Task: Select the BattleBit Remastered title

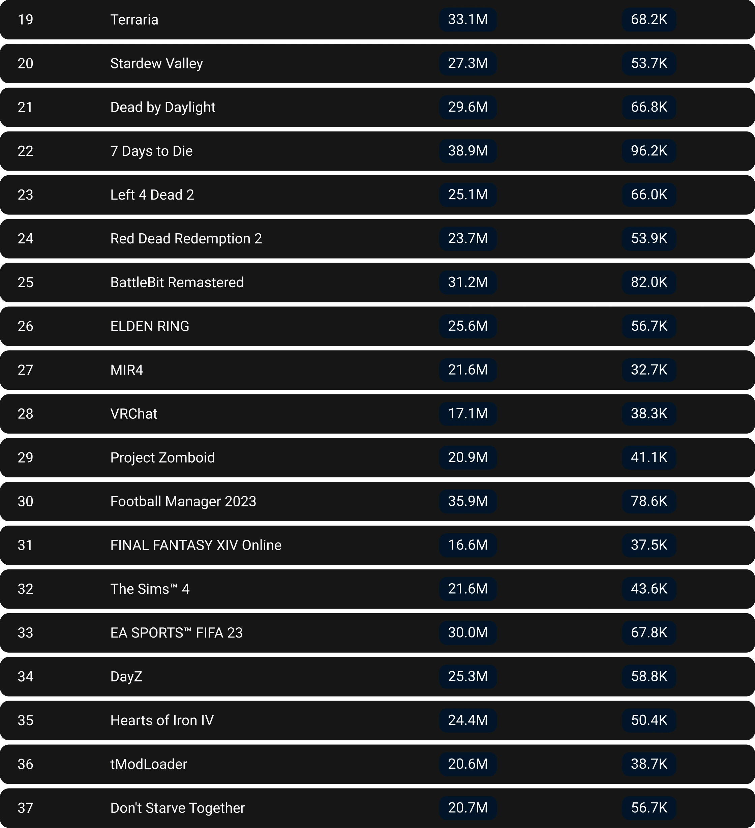Action: tap(177, 283)
